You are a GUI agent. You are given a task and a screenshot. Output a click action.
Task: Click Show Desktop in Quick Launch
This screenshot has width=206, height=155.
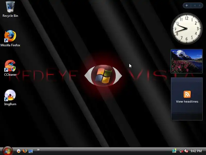tap(31, 151)
